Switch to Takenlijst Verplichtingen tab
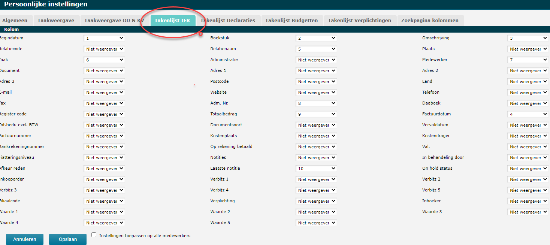This screenshot has height=245, width=550. 359,21
